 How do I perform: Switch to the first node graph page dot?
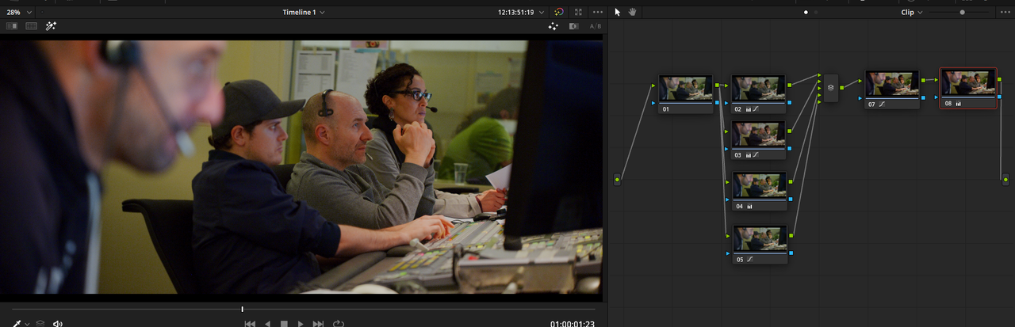click(x=806, y=13)
